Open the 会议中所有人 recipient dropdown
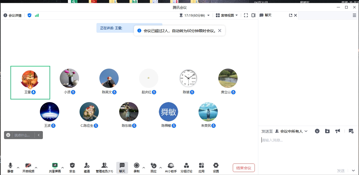Image resolution: width=359 pixels, height=175 pixels. click(291, 131)
